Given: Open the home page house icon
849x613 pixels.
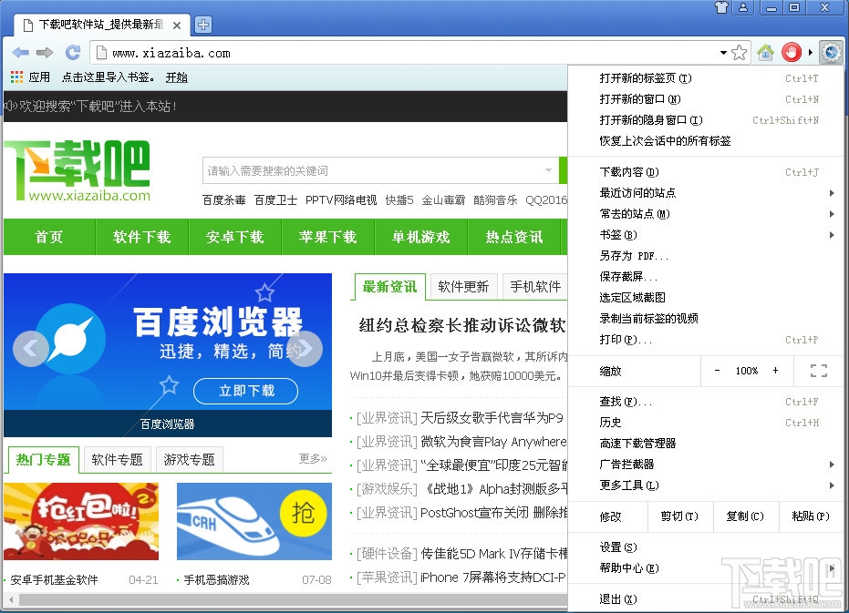Looking at the screenshot, I should point(766,53).
